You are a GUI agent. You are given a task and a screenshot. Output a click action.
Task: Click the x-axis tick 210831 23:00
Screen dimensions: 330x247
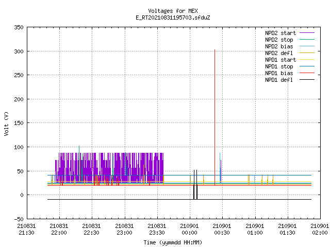(x=124, y=230)
